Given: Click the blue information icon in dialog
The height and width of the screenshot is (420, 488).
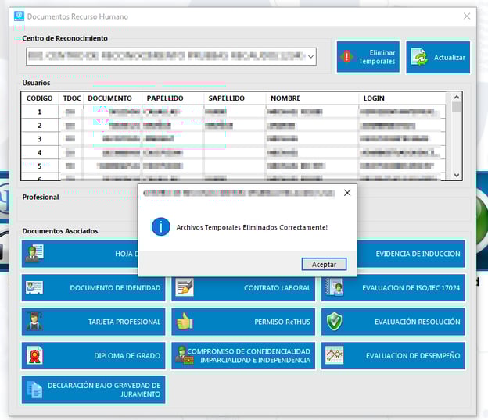Looking at the screenshot, I should [x=160, y=227].
